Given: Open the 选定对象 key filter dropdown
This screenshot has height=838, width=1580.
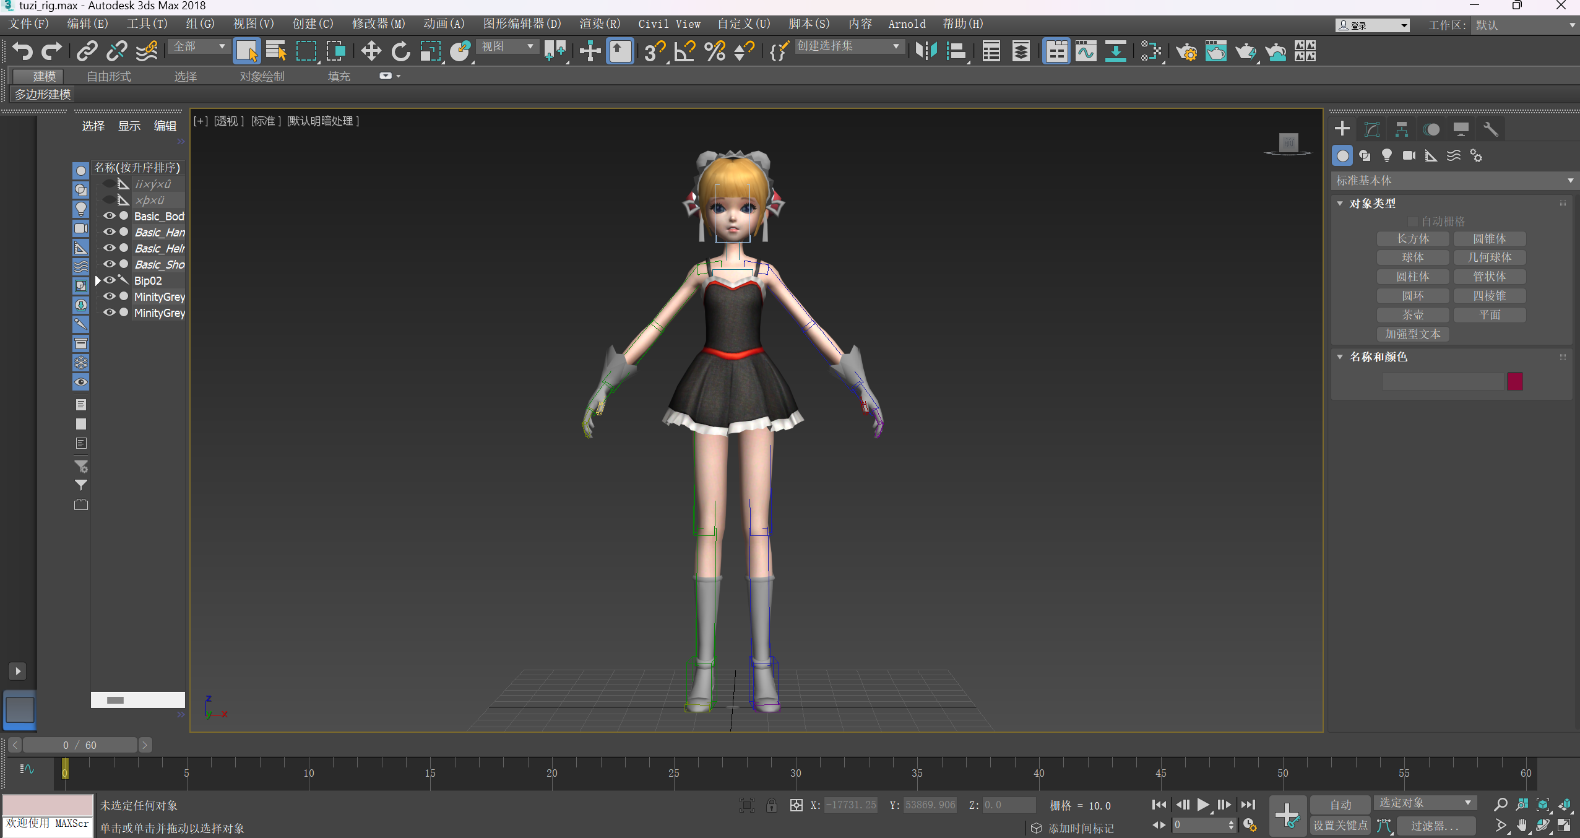Looking at the screenshot, I should 1425,803.
